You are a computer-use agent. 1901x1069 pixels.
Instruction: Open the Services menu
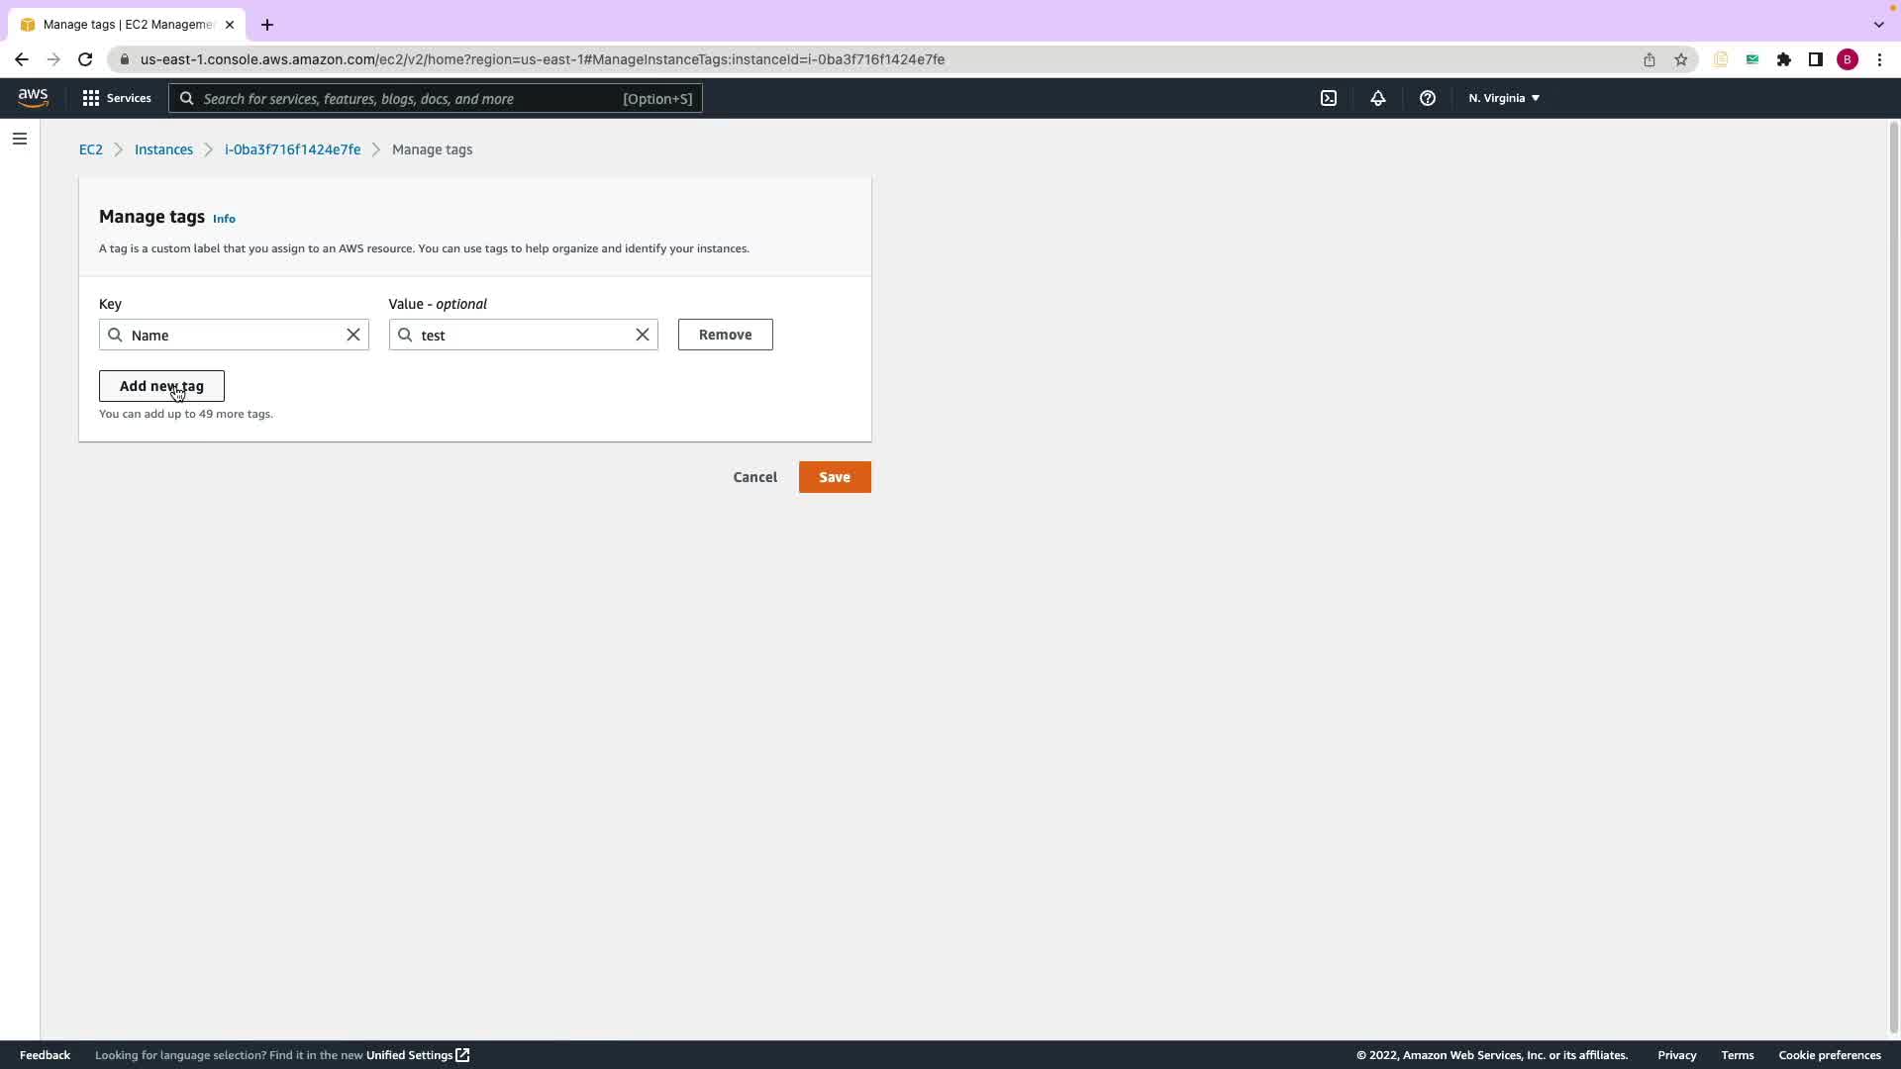click(x=117, y=98)
